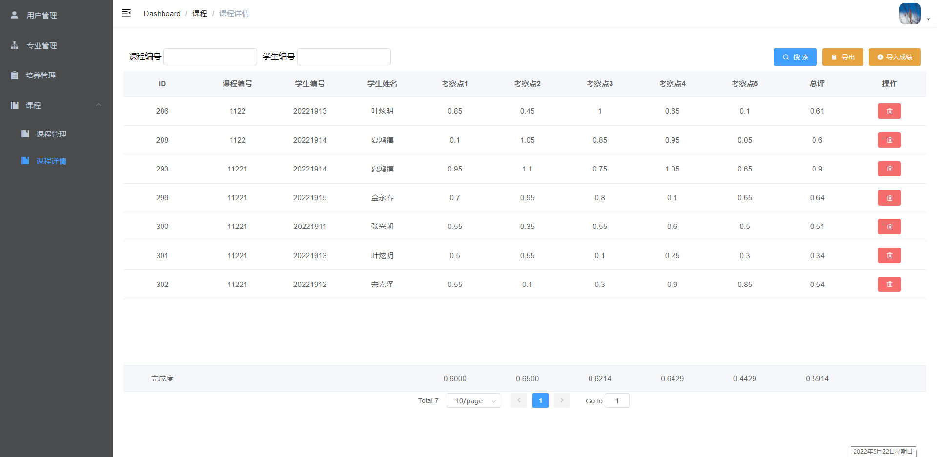Delete the row with ID 301
The width and height of the screenshot is (937, 457).
coord(889,255)
